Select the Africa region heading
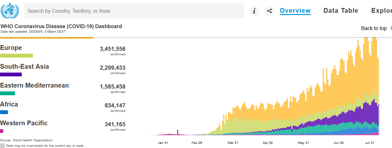 click(9, 104)
